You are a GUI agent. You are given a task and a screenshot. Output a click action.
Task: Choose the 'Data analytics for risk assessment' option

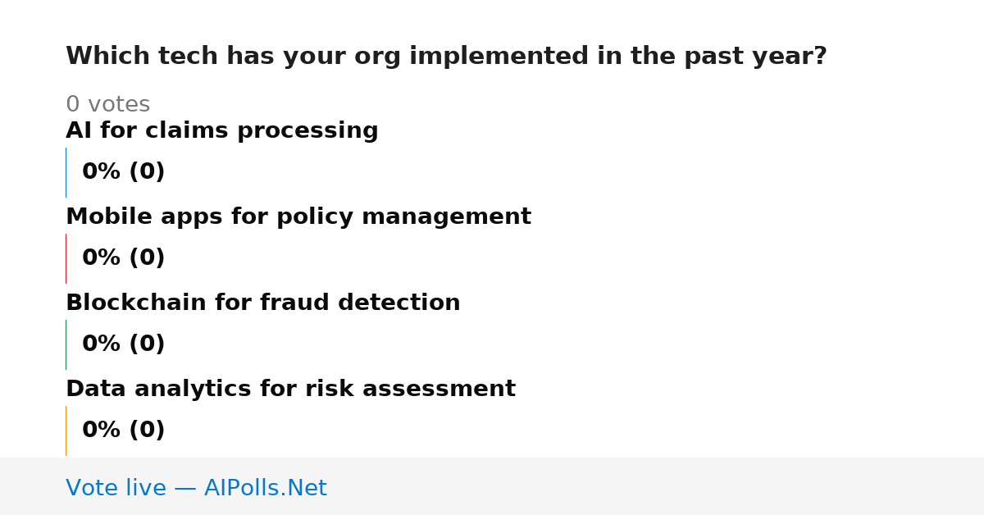[290, 390]
